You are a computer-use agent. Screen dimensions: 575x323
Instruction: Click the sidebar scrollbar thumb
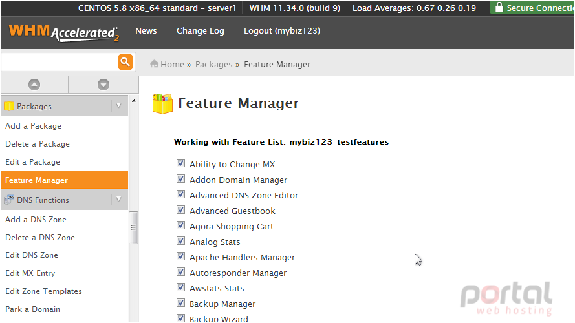(x=133, y=227)
